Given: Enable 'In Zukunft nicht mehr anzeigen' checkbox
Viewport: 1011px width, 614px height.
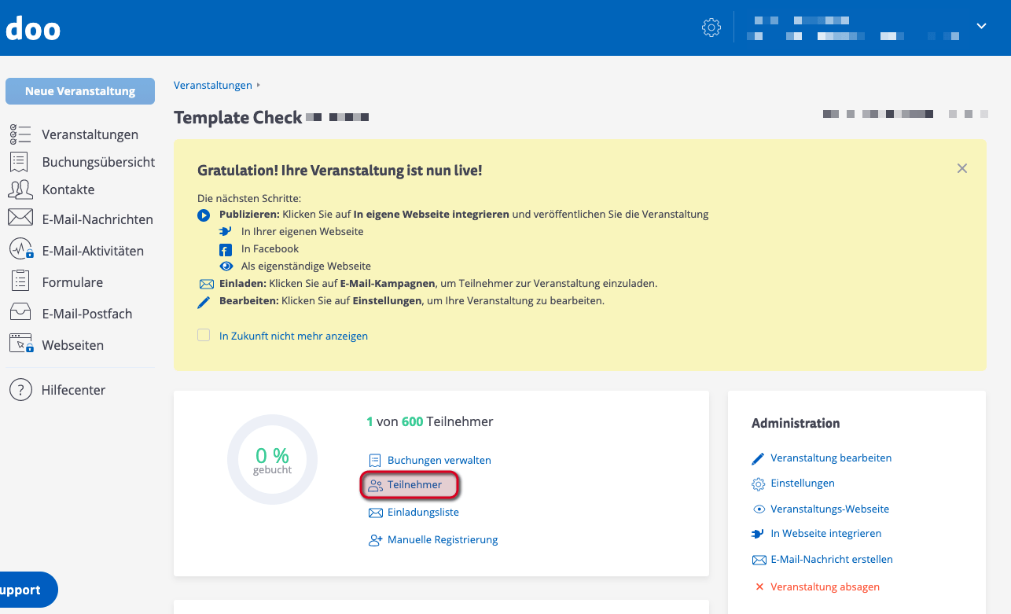Looking at the screenshot, I should 204,336.
